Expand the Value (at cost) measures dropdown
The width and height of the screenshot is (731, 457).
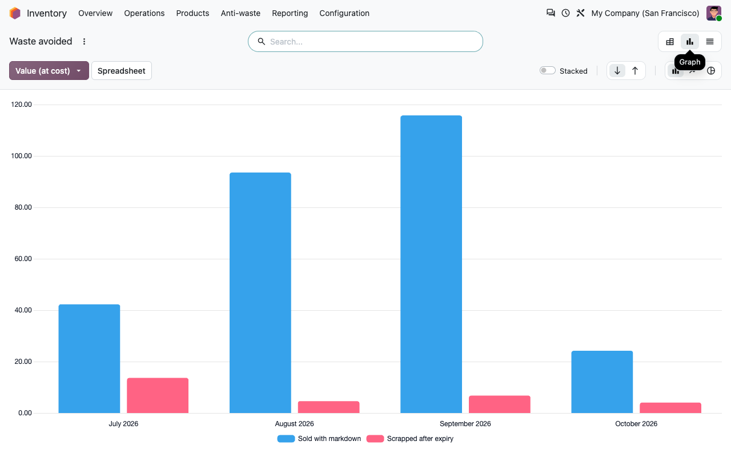[x=49, y=71]
